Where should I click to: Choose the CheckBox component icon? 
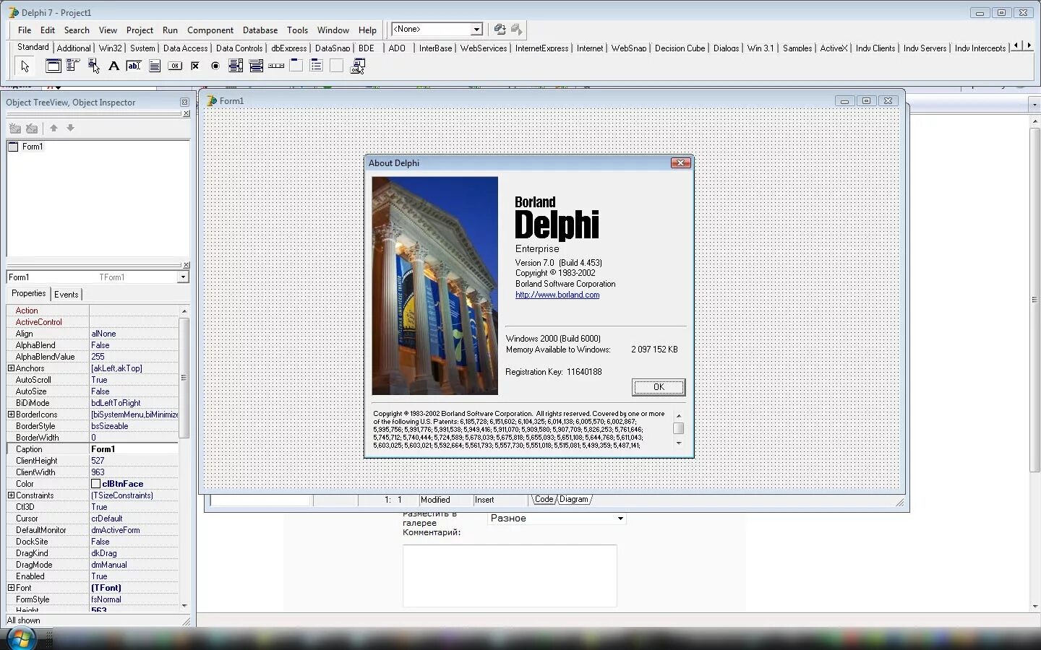[x=195, y=66]
